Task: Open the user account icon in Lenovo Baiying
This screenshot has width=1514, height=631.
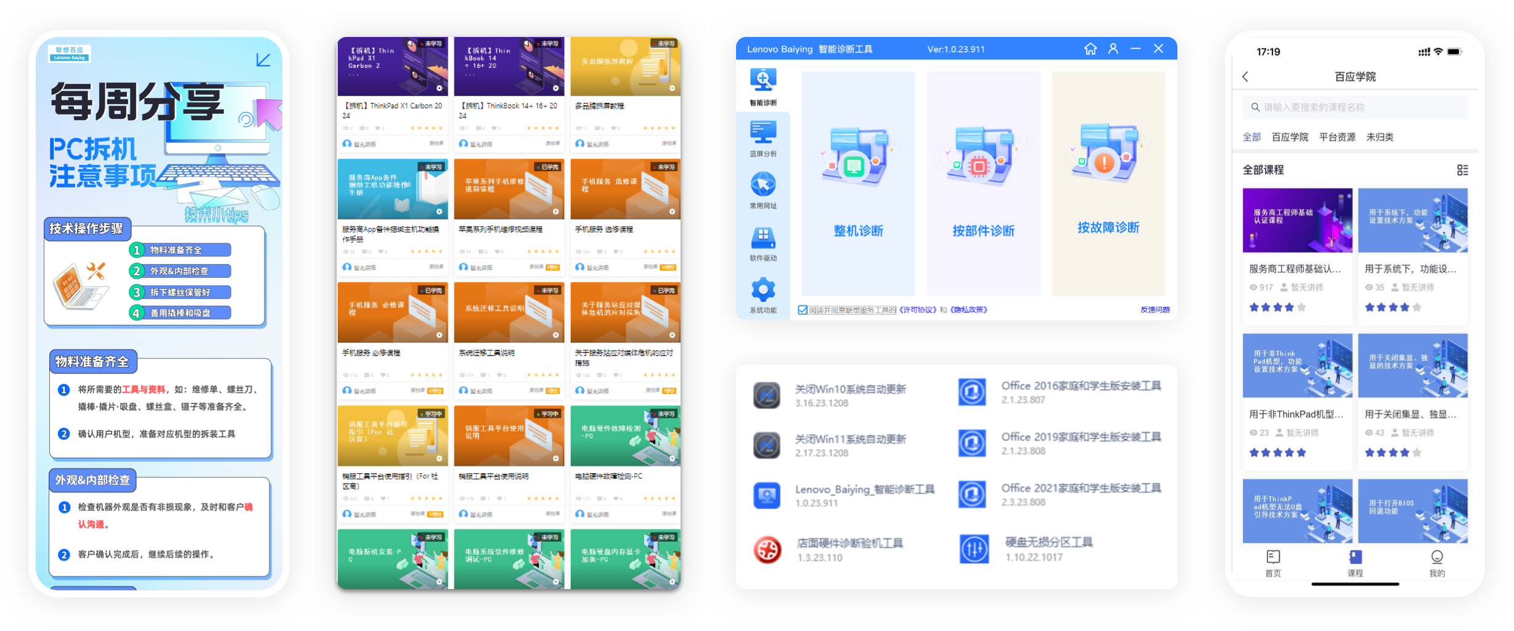Action: coord(1113,49)
